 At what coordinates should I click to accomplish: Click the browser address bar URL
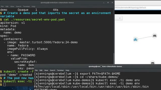[130, 7]
